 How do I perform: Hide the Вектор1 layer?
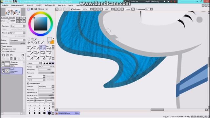(x=3, y=63)
